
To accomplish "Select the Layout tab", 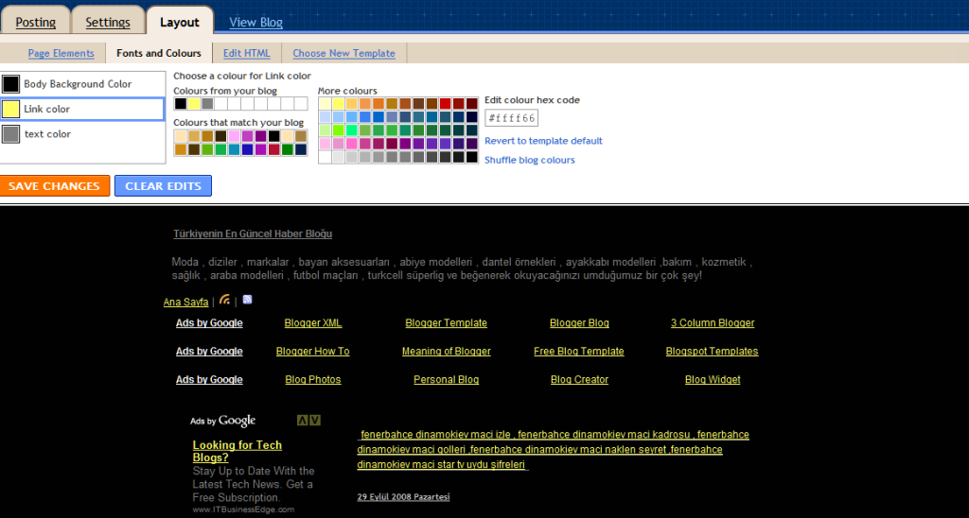I will (179, 23).
